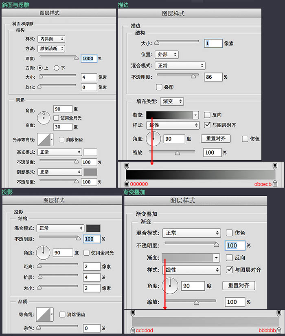Image resolution: width=285 pixels, height=336 pixels.
Task: Open the gradient overlay gradient picker arrow
Action: (x=217, y=258)
